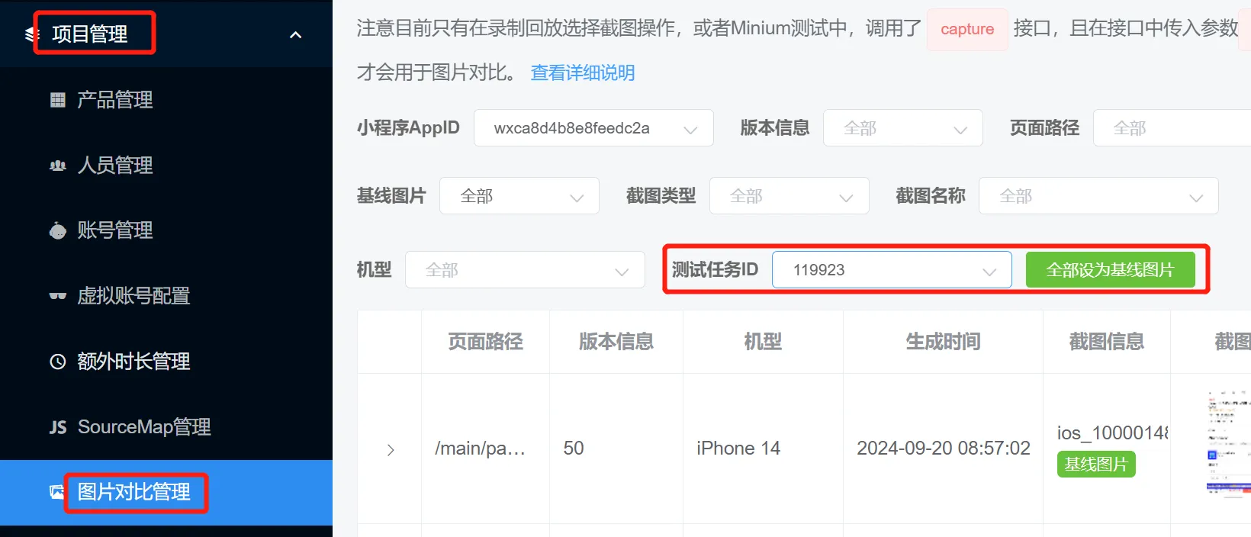Open the 小程序AppID dropdown
The width and height of the screenshot is (1251, 537).
pyautogui.click(x=593, y=128)
